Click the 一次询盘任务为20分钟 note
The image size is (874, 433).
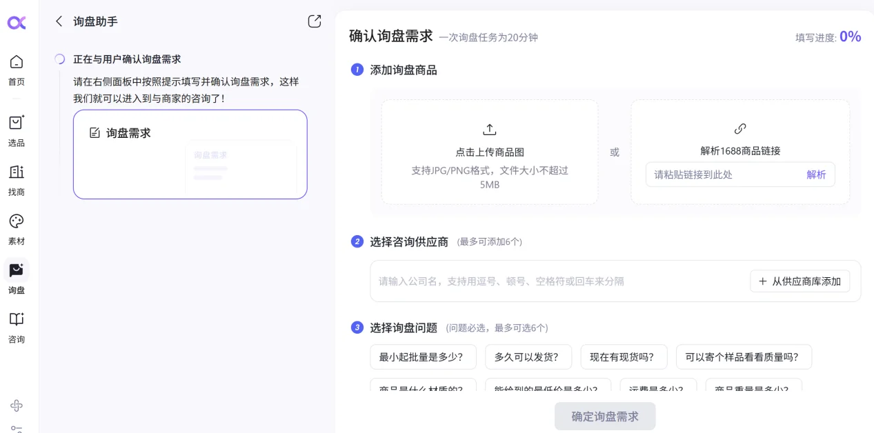488,38
